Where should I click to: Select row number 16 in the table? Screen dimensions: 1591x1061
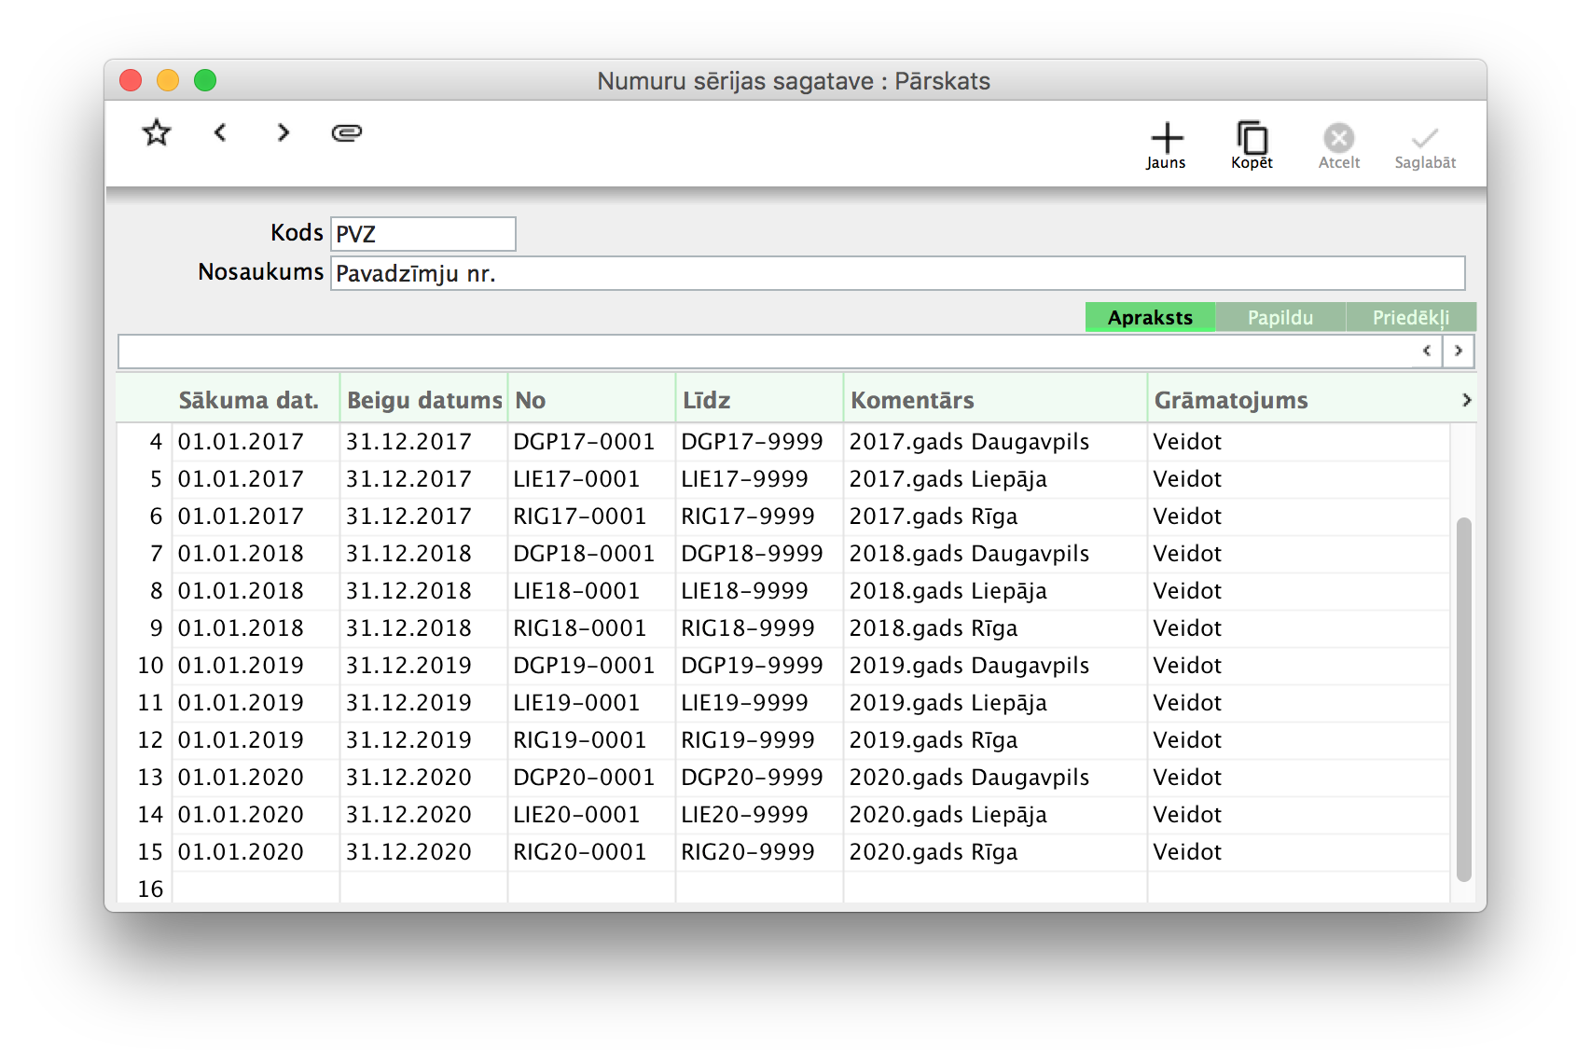tap(150, 889)
